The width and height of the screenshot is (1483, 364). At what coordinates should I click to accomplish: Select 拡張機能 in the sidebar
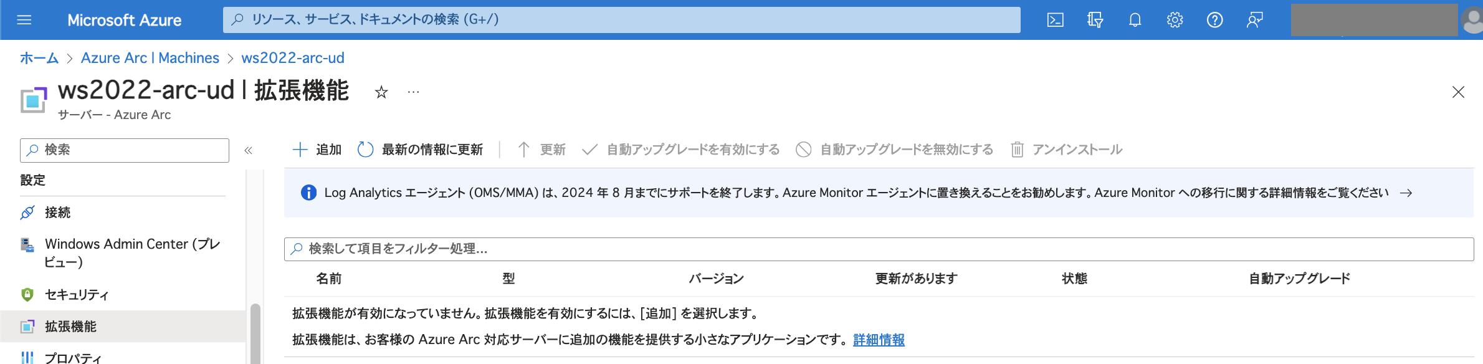(x=123, y=326)
